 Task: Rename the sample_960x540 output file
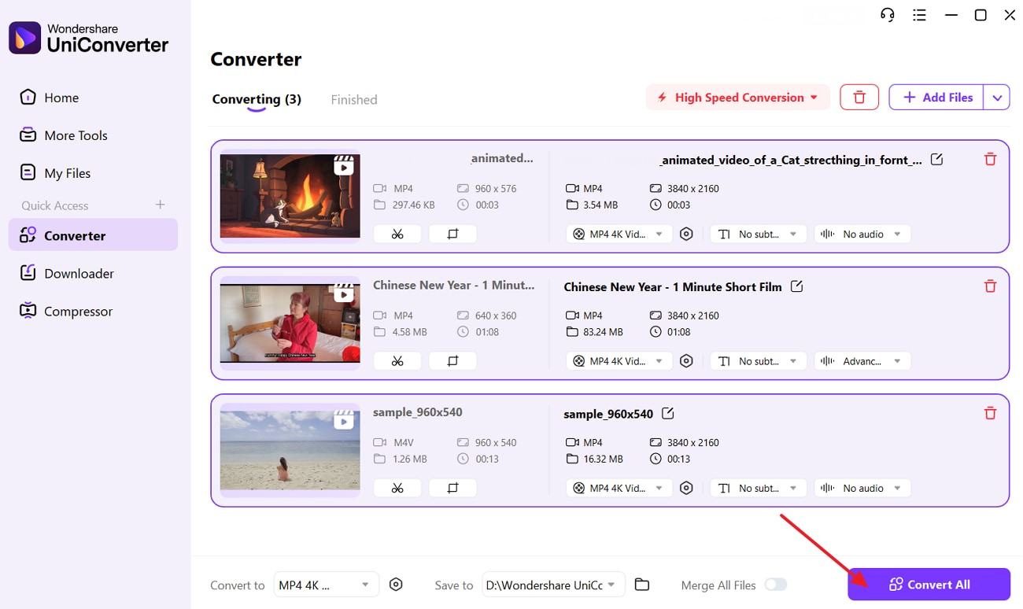[x=667, y=413]
